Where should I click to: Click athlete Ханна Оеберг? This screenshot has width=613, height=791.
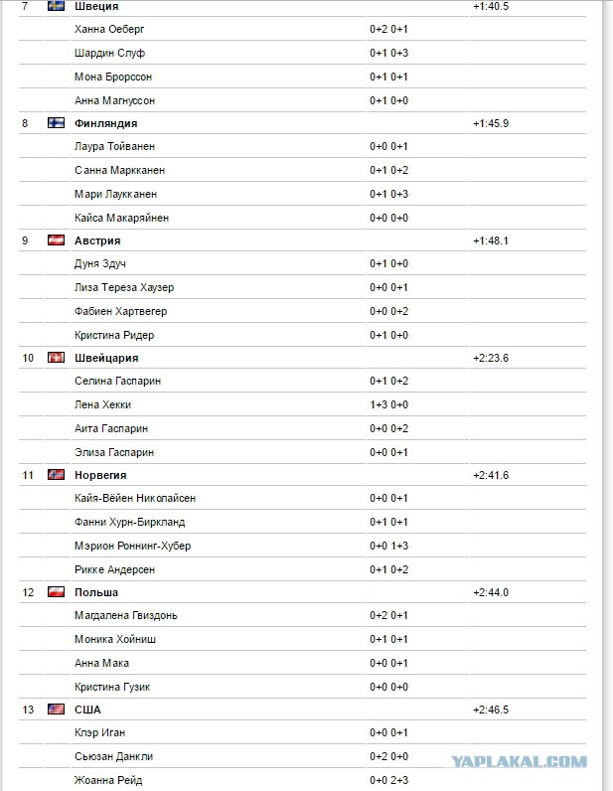coord(109,29)
